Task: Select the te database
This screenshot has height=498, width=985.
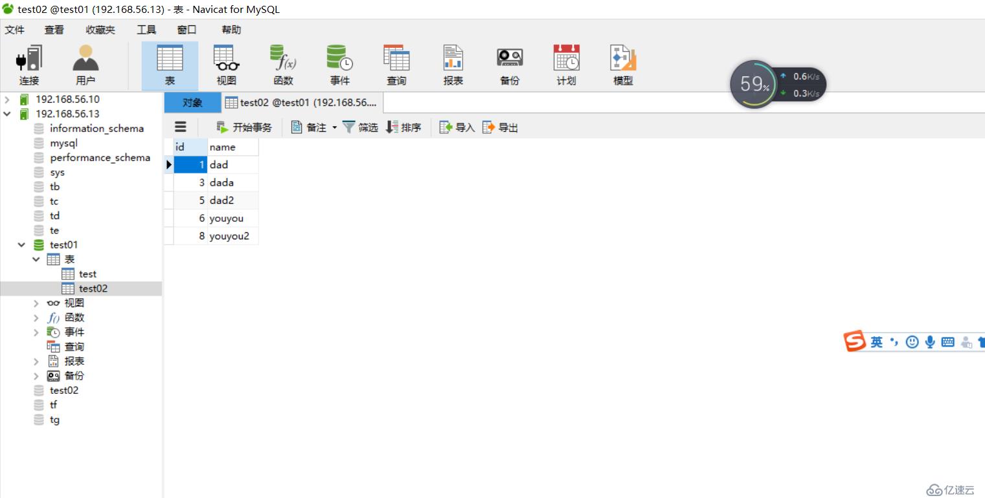Action: tap(54, 230)
